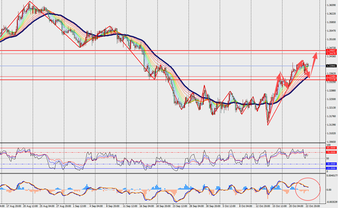Click the 17 Aug 20:00 time label
The height and width of the screenshot is (208, 338).
tap(14, 206)
